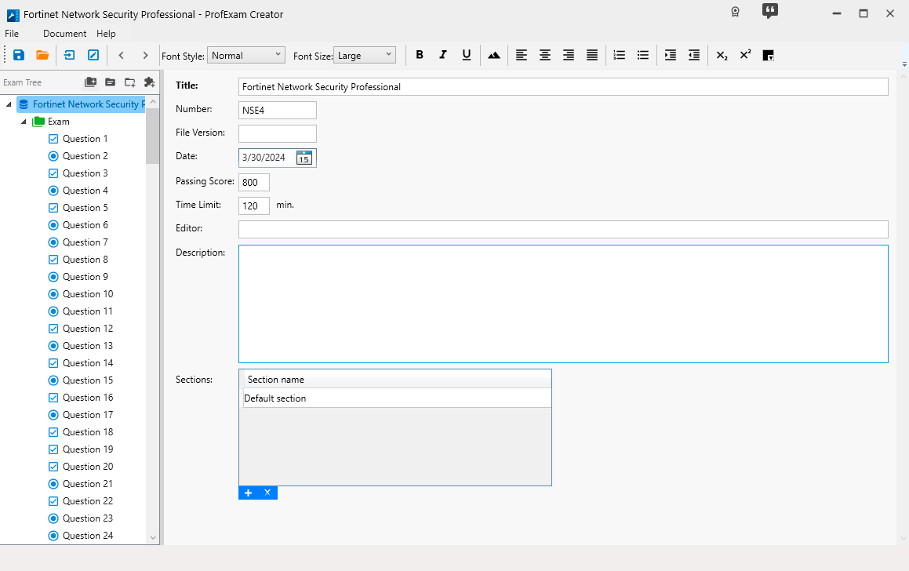Open the text color picker
This screenshot has width=909, height=571.
pyautogui.click(x=768, y=56)
